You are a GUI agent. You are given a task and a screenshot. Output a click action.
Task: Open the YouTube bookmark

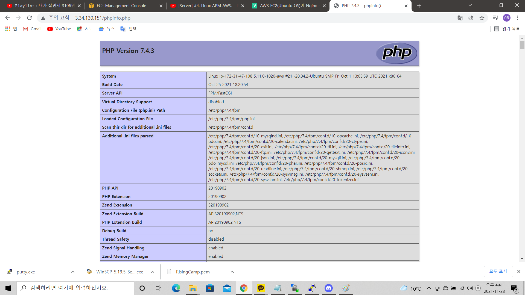[x=59, y=29]
